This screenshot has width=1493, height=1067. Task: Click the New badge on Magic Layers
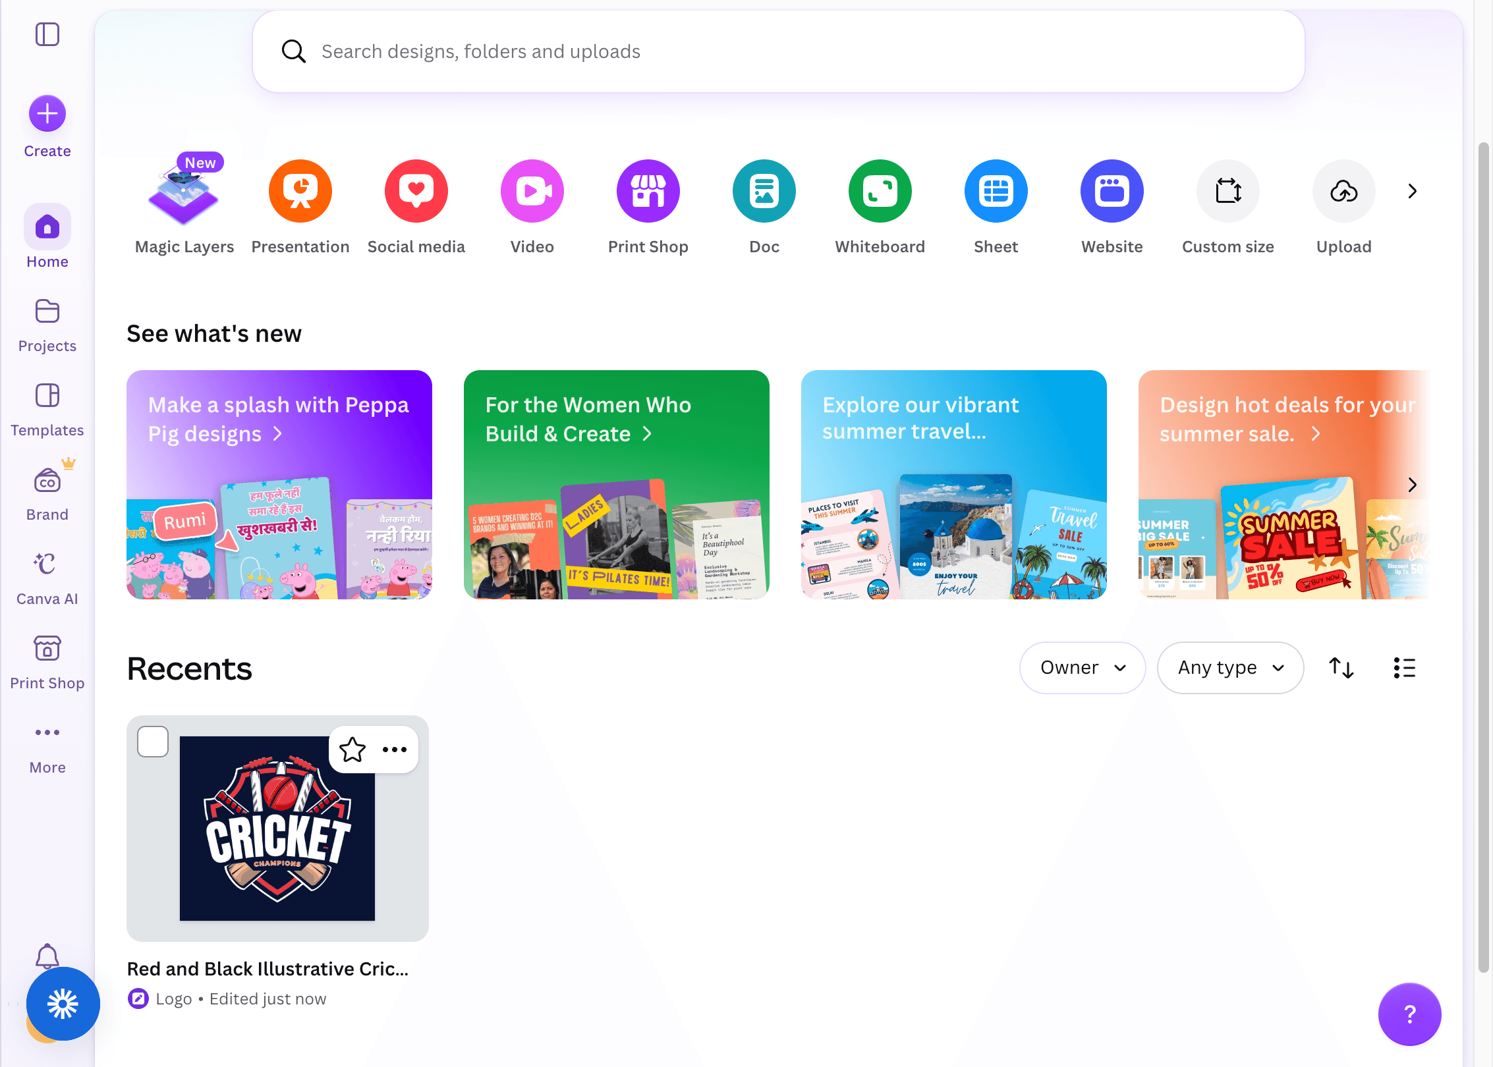pyautogui.click(x=200, y=163)
